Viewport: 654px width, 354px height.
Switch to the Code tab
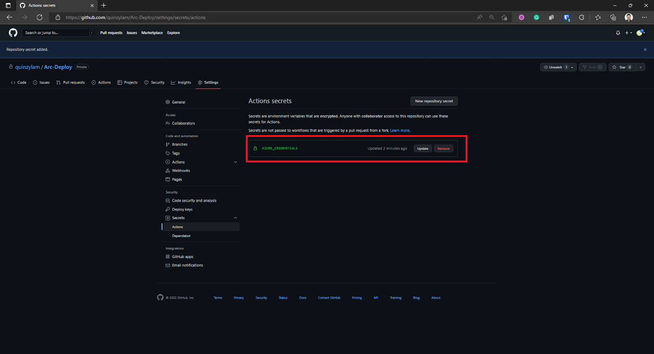[19, 83]
